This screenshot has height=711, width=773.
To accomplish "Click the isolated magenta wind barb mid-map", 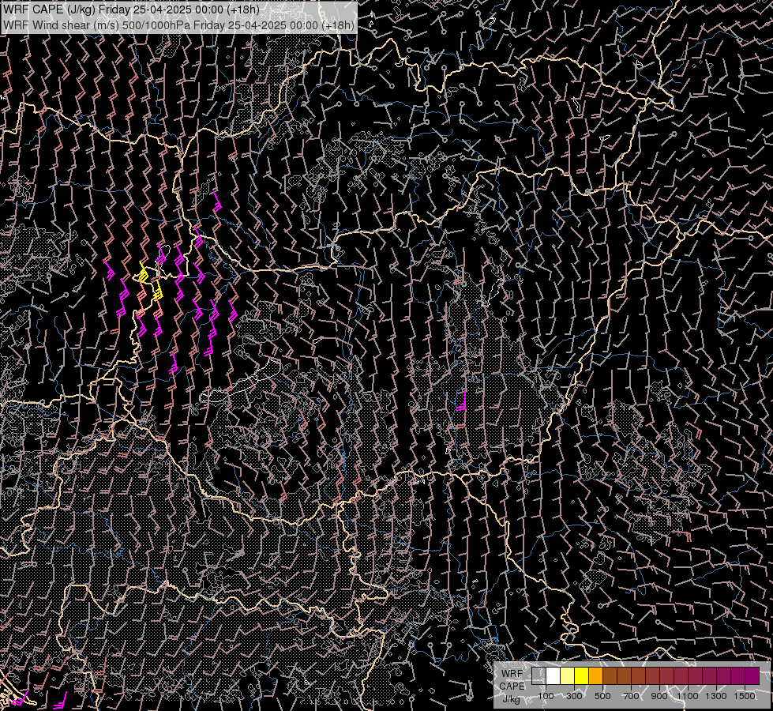I will 462,401.
